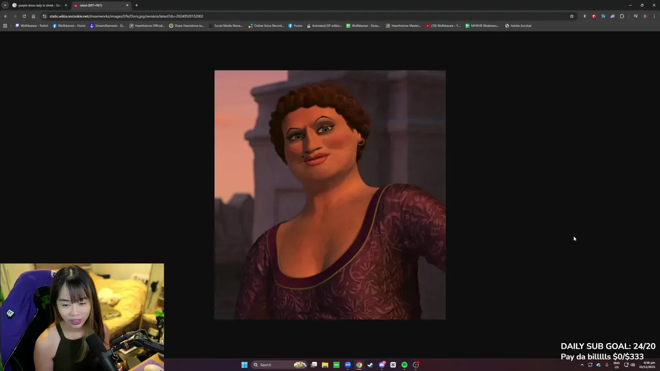Open the 'Wolfsbanee - Twitch' bookmark
660x371 pixels.
tap(32, 26)
